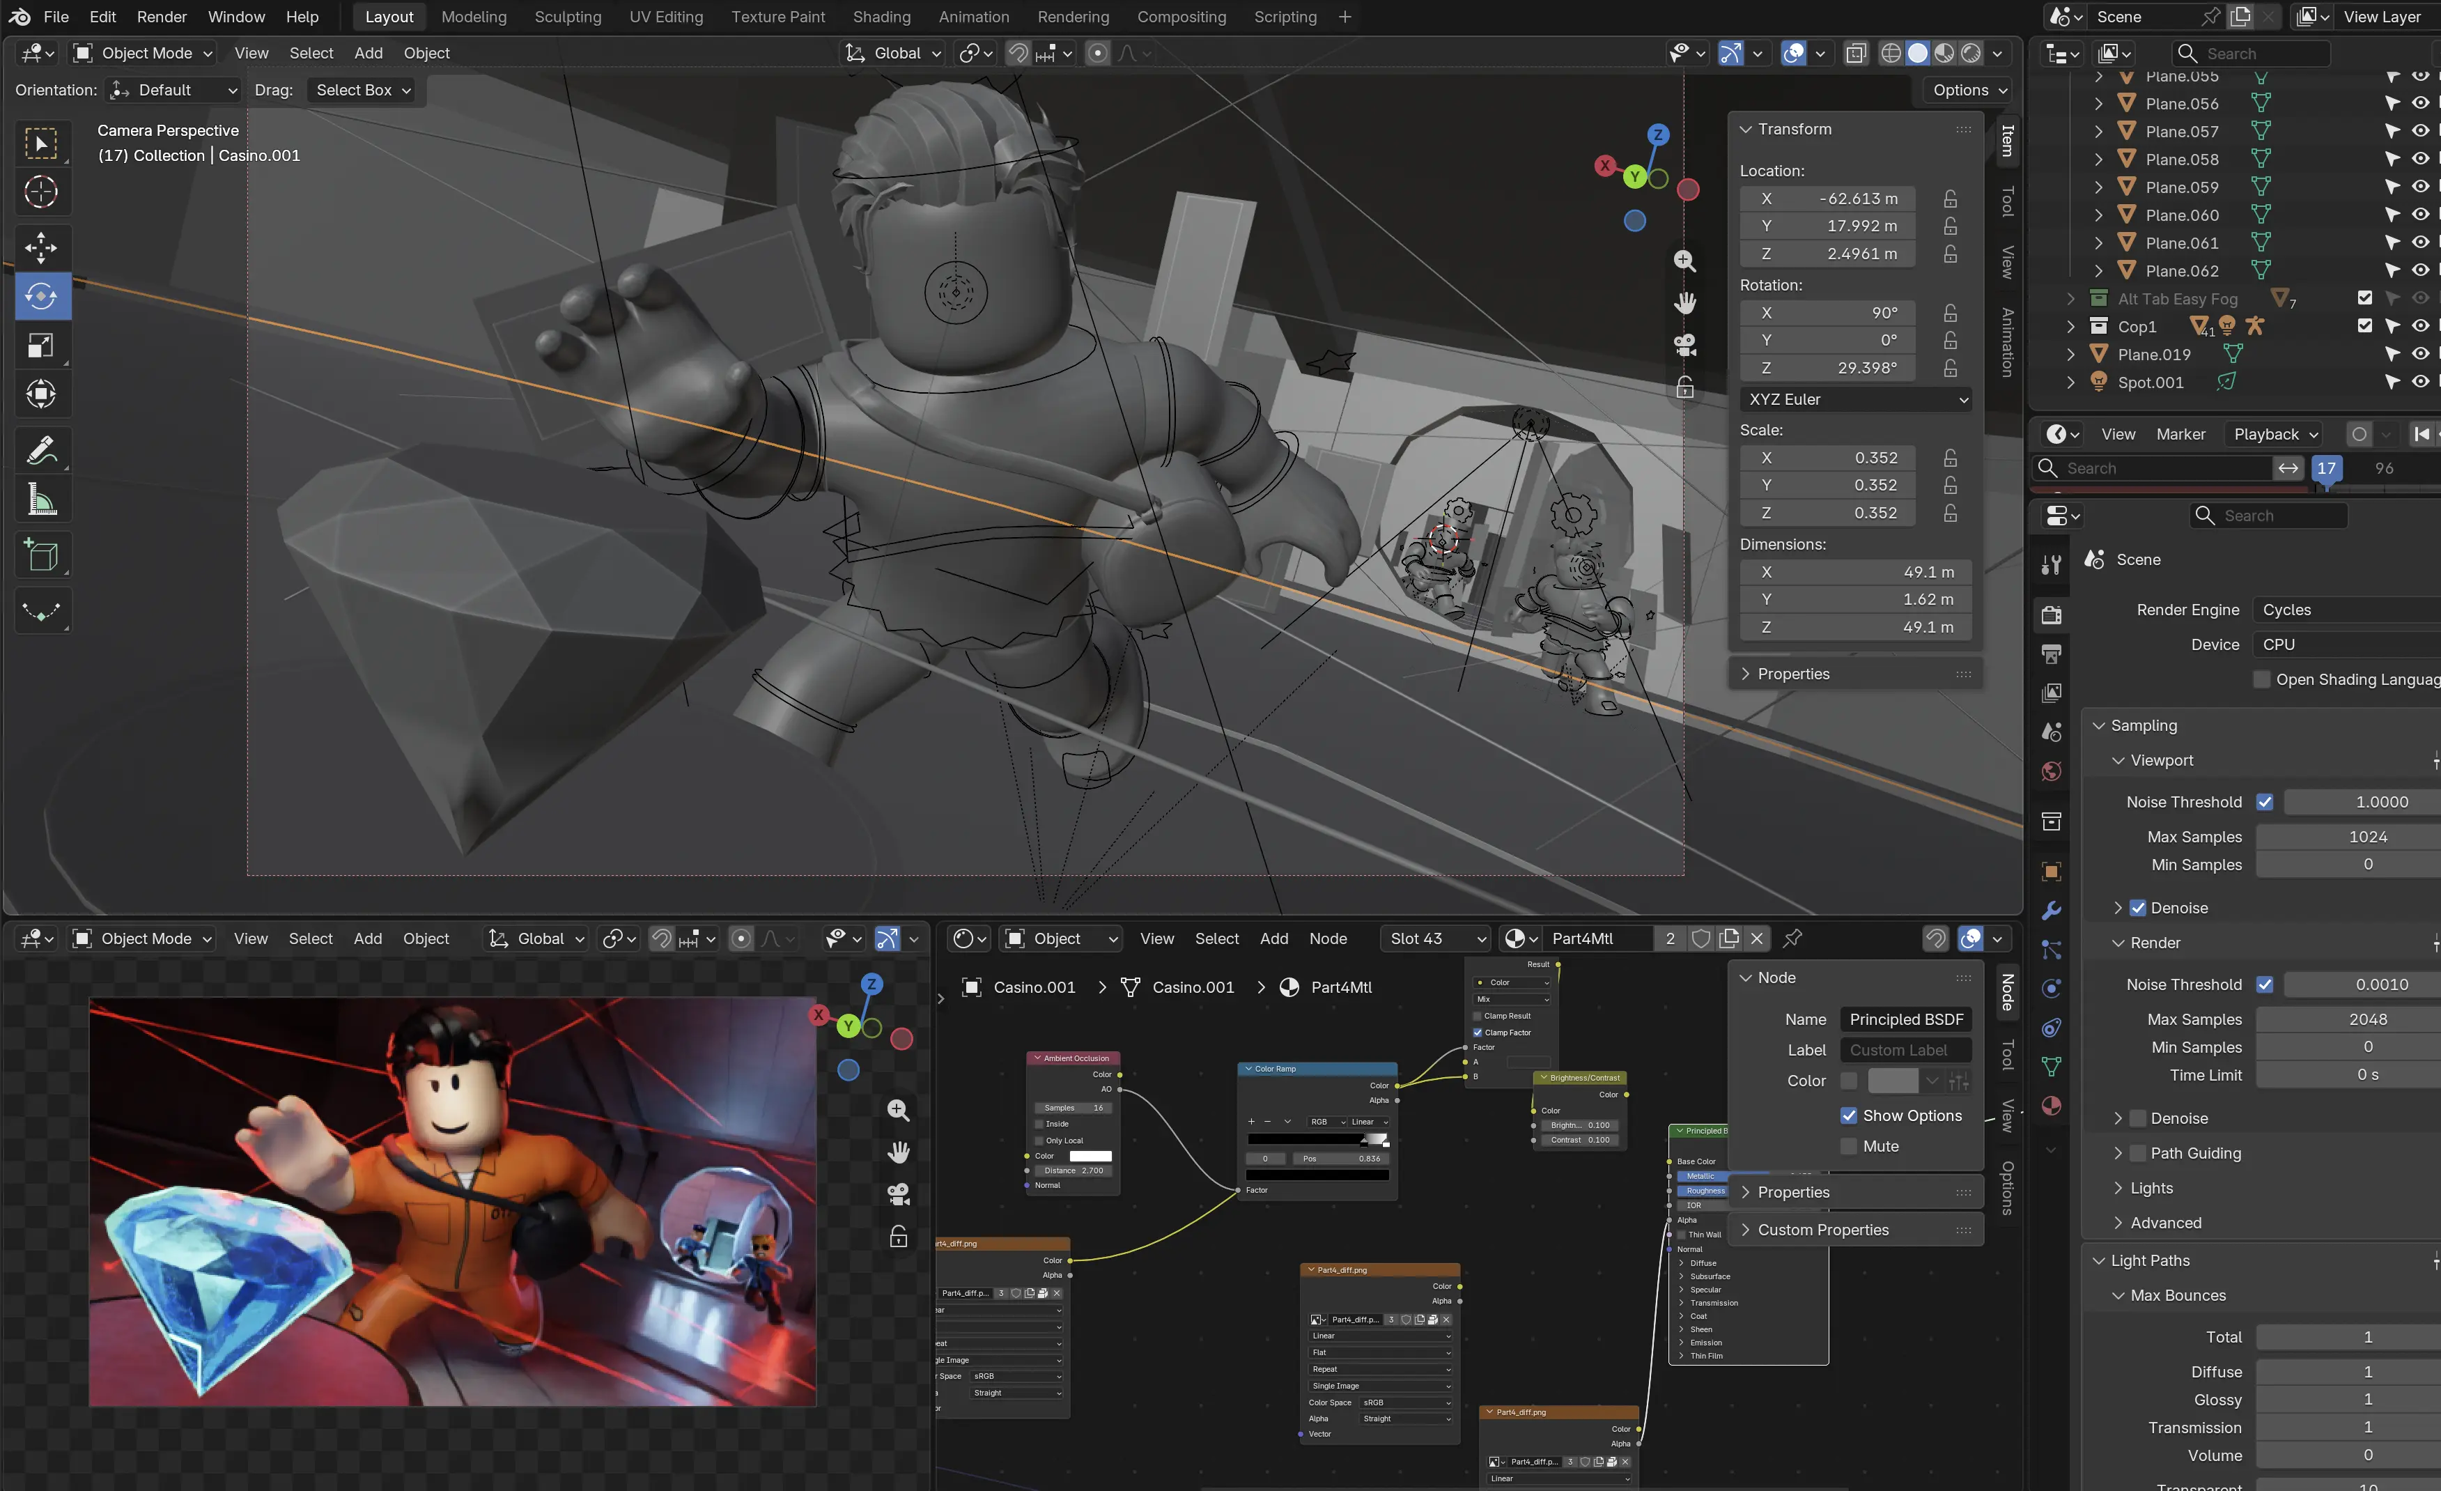Open the Slot 43 material slot dropdown
Viewport: 2441px width, 1491px height.
click(1436, 938)
